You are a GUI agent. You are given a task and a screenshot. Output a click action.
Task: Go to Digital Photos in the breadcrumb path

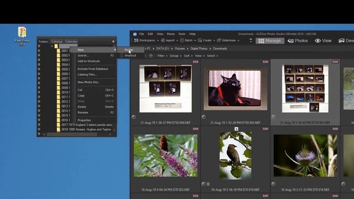click(x=199, y=49)
